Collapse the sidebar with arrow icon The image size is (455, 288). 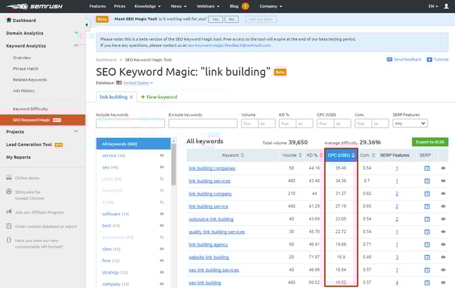coord(86,25)
